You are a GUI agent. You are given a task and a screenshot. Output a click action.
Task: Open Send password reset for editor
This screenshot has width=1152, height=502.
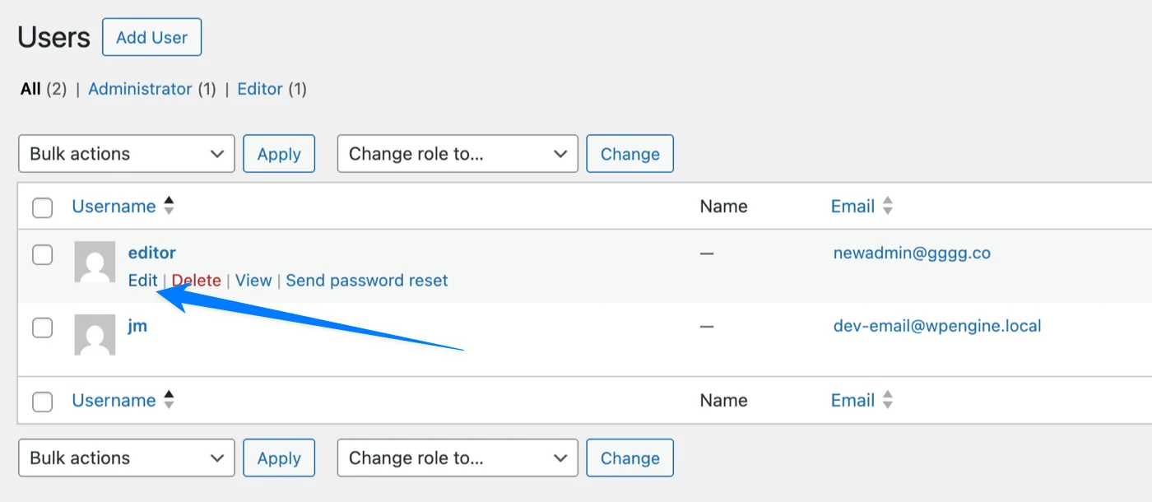pyautogui.click(x=367, y=281)
